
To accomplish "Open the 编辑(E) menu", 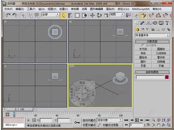I will coord(20,9).
